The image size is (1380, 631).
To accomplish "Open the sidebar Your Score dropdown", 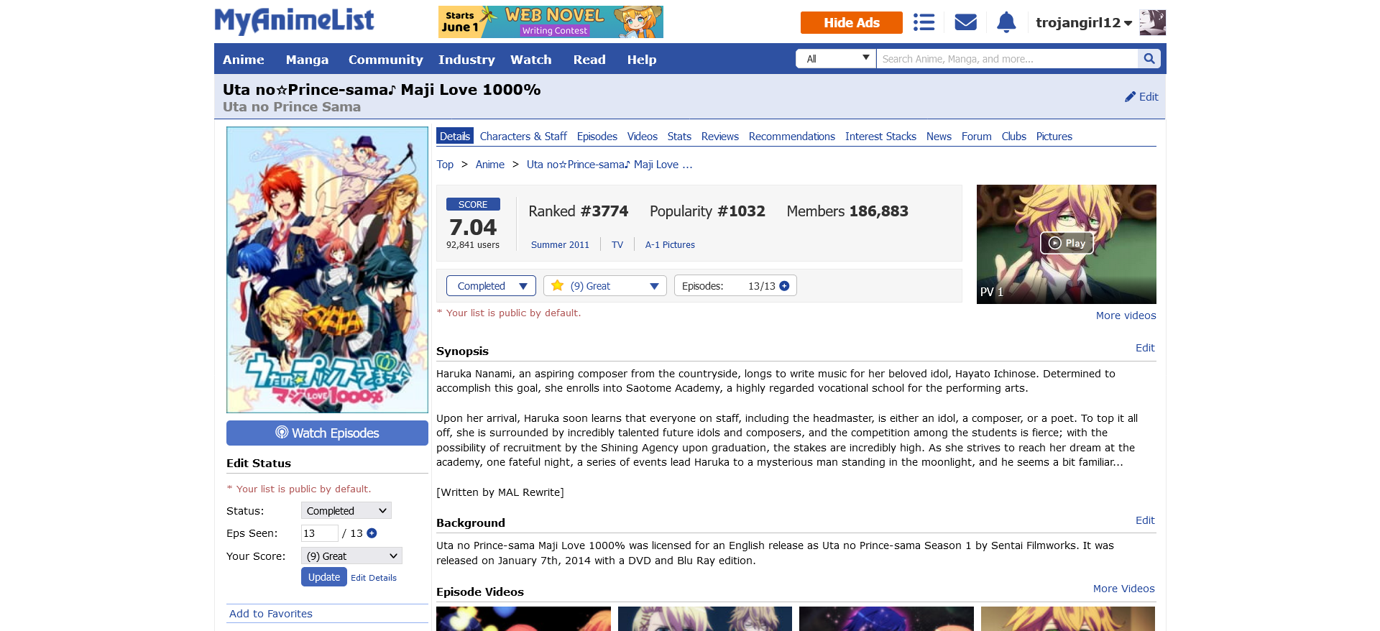I will 351,556.
